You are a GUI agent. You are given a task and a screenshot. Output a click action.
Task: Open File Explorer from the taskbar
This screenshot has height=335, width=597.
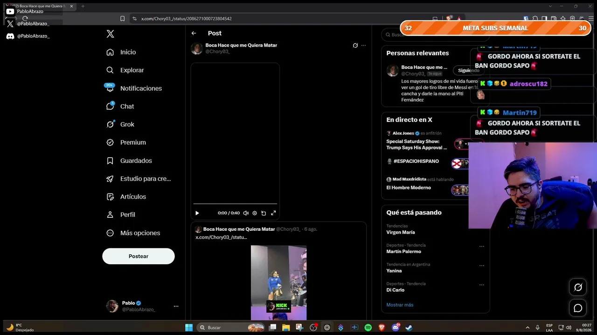point(286,328)
